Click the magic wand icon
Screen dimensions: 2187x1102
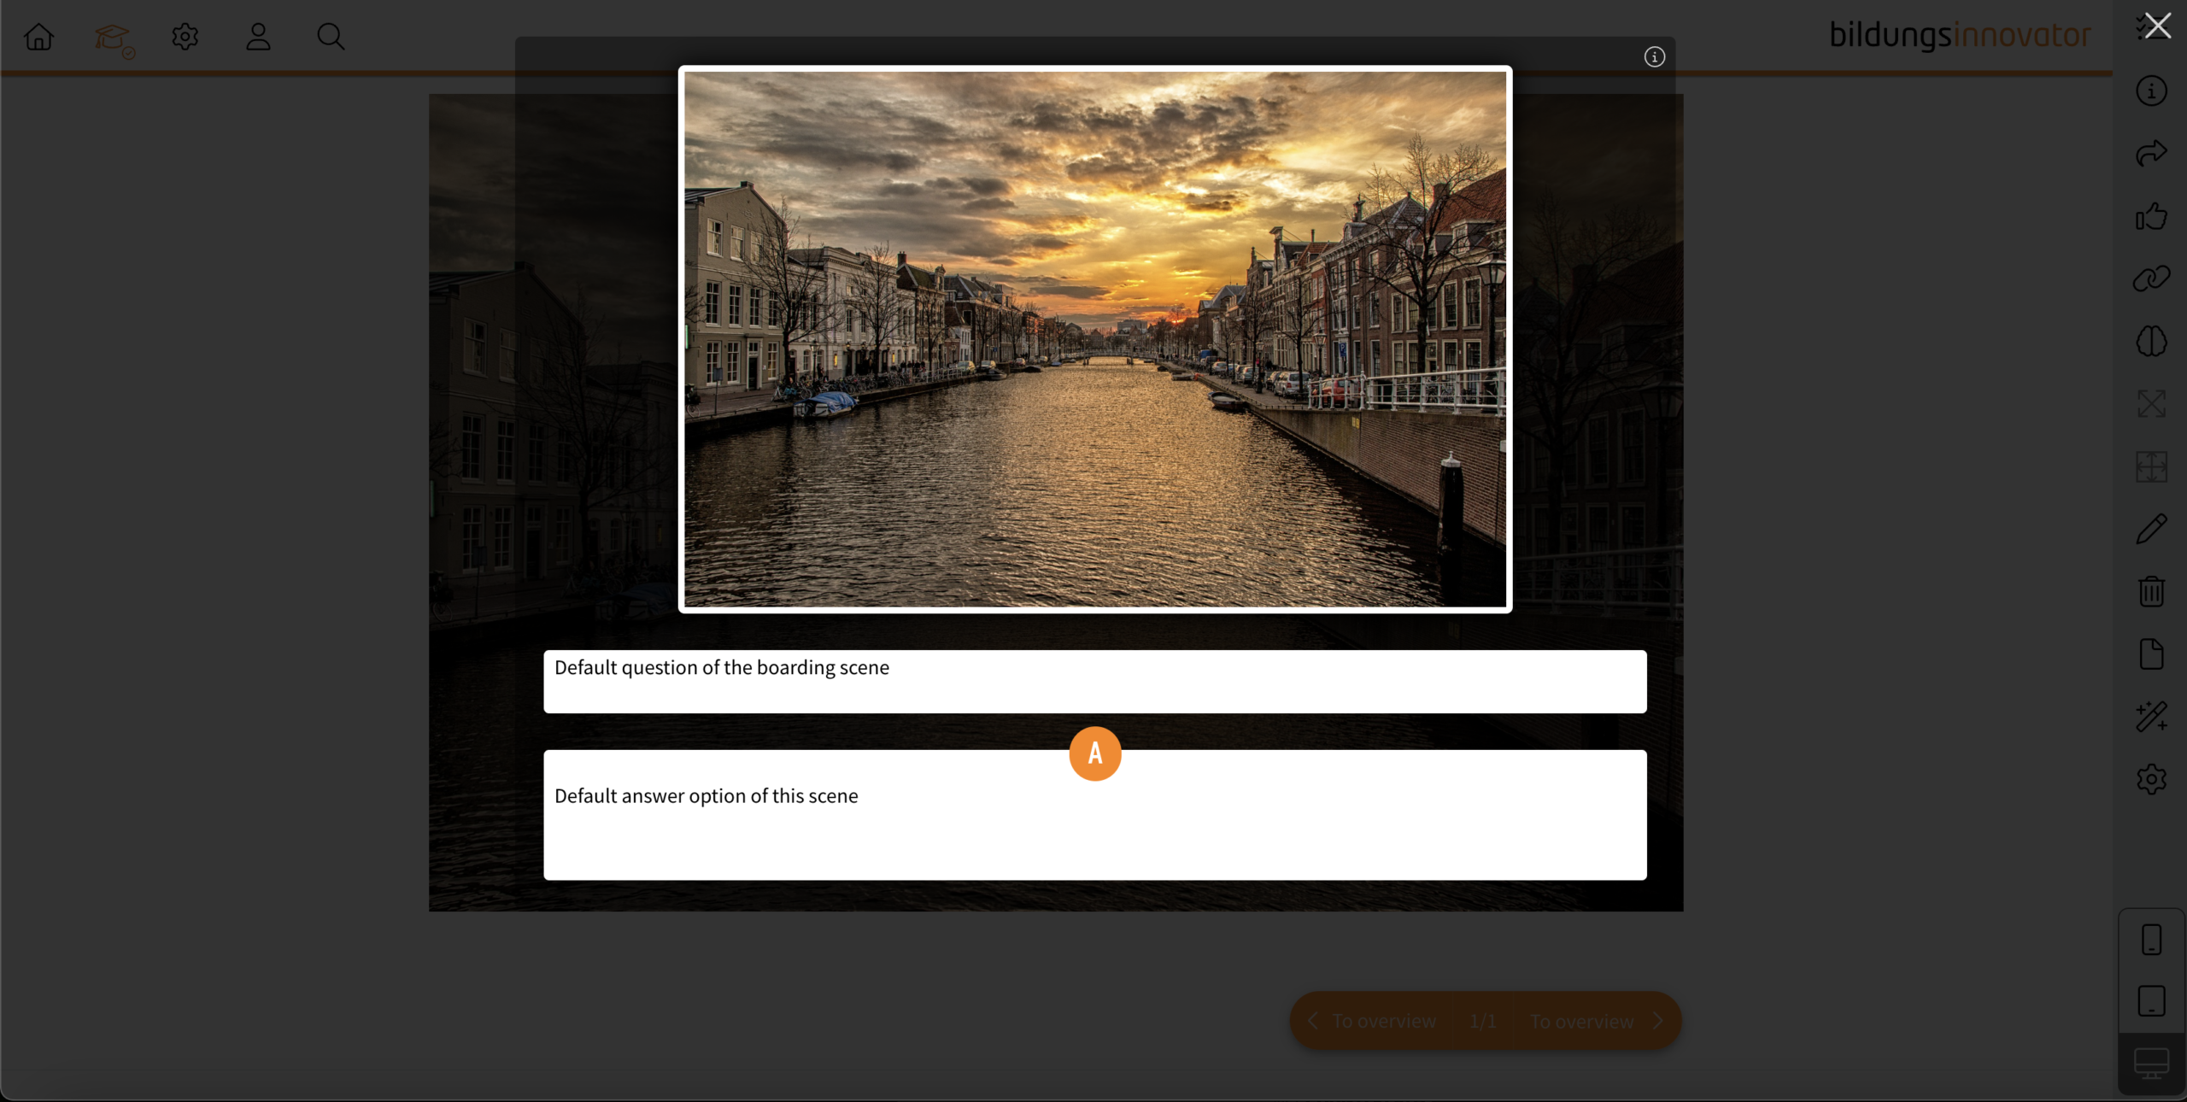pos(2151,717)
